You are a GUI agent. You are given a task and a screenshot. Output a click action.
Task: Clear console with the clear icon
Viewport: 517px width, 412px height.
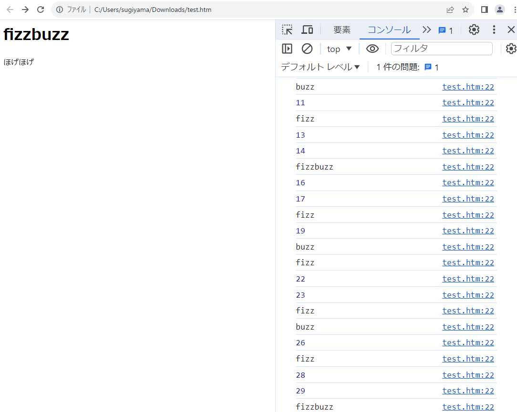pos(307,49)
